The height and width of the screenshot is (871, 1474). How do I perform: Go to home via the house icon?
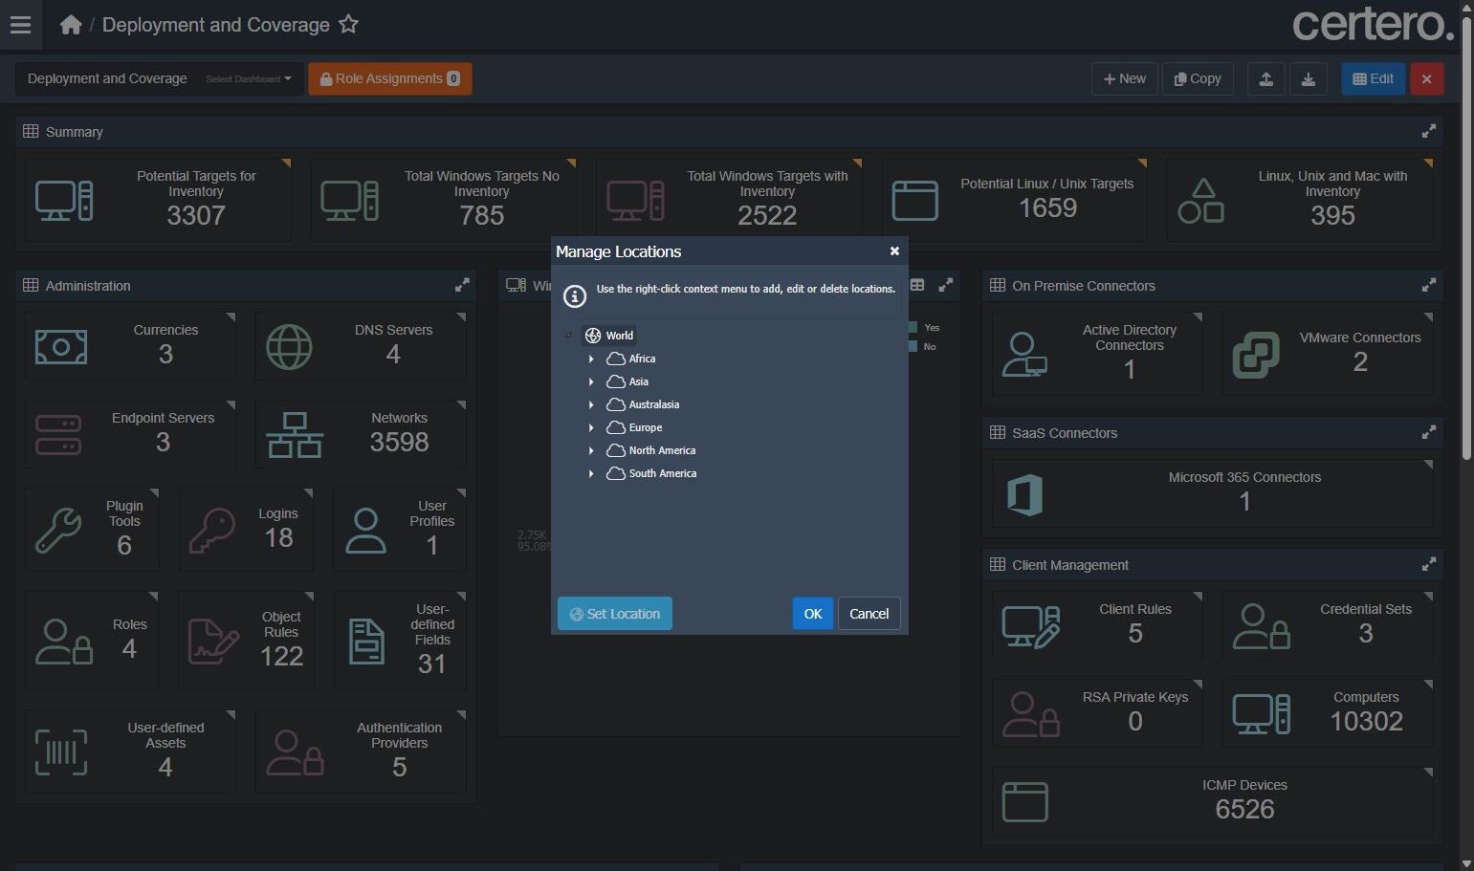click(71, 25)
